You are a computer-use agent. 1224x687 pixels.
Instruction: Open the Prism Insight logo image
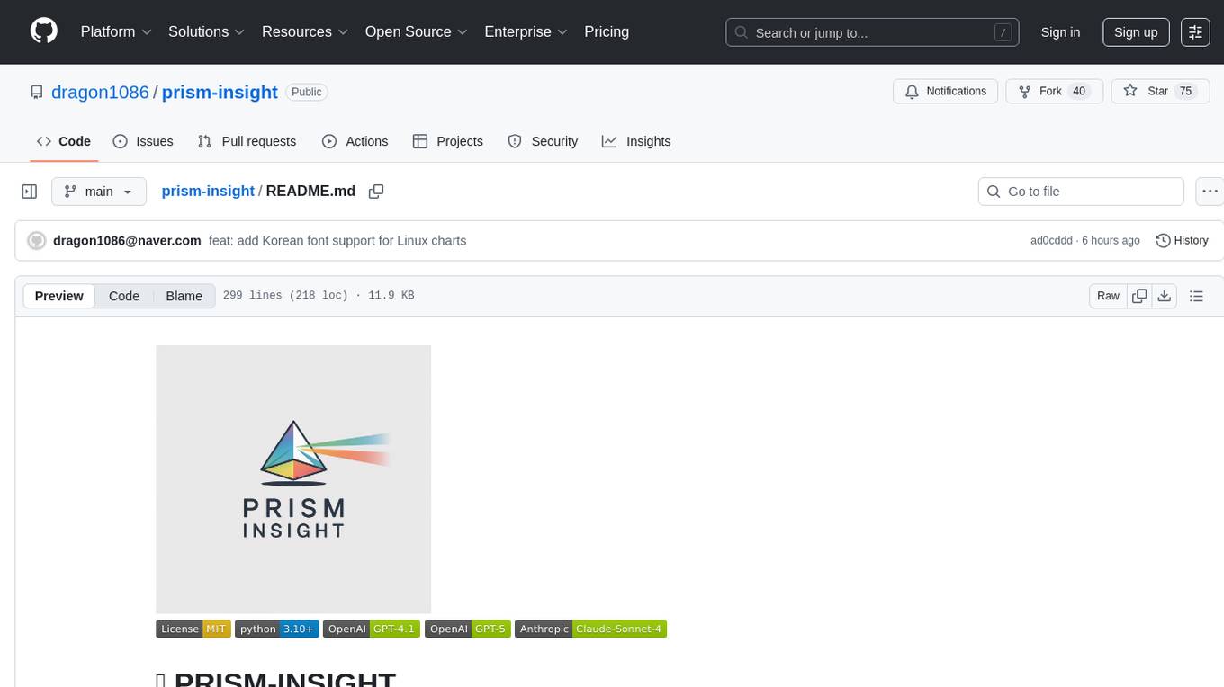click(293, 479)
